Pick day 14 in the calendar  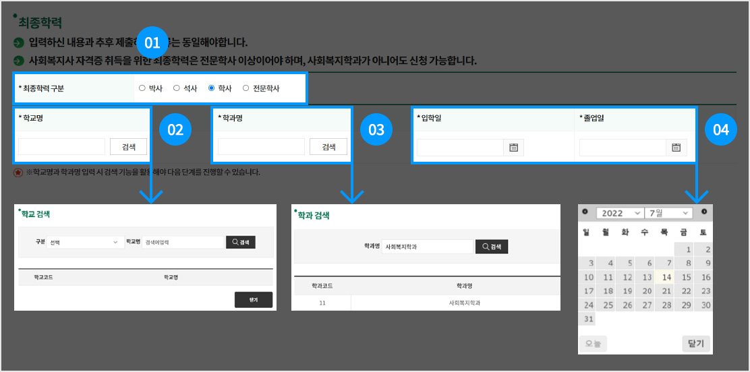[x=667, y=277]
